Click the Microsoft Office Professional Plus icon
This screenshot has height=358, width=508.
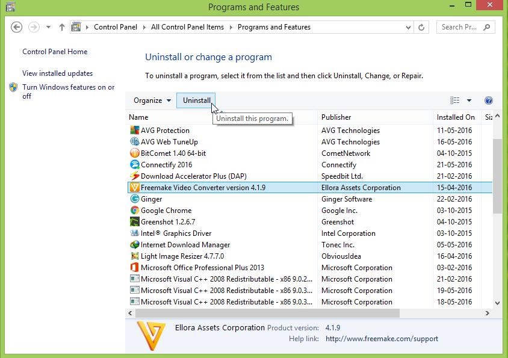[x=134, y=267]
